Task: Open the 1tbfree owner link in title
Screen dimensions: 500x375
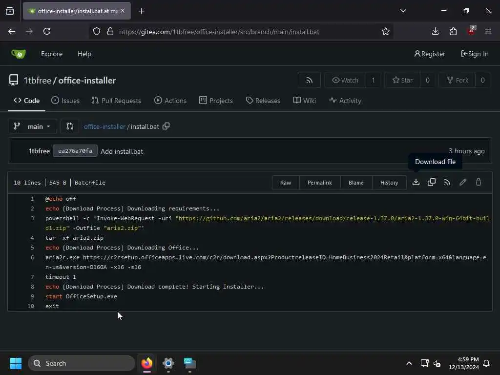Action: (37, 81)
